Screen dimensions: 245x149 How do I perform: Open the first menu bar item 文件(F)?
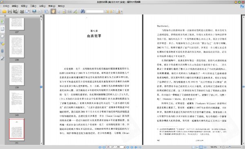[x=6, y=6]
